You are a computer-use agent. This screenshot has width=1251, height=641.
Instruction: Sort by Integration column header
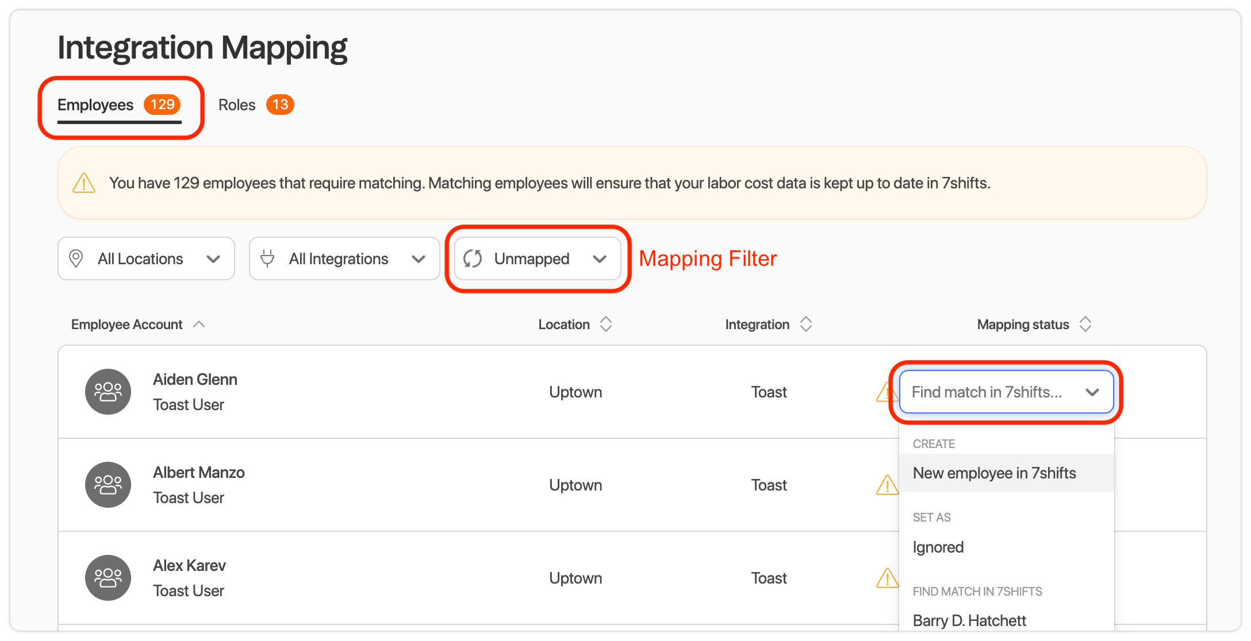point(769,325)
